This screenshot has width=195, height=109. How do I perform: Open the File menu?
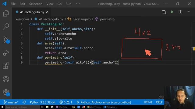tap(13, 4)
